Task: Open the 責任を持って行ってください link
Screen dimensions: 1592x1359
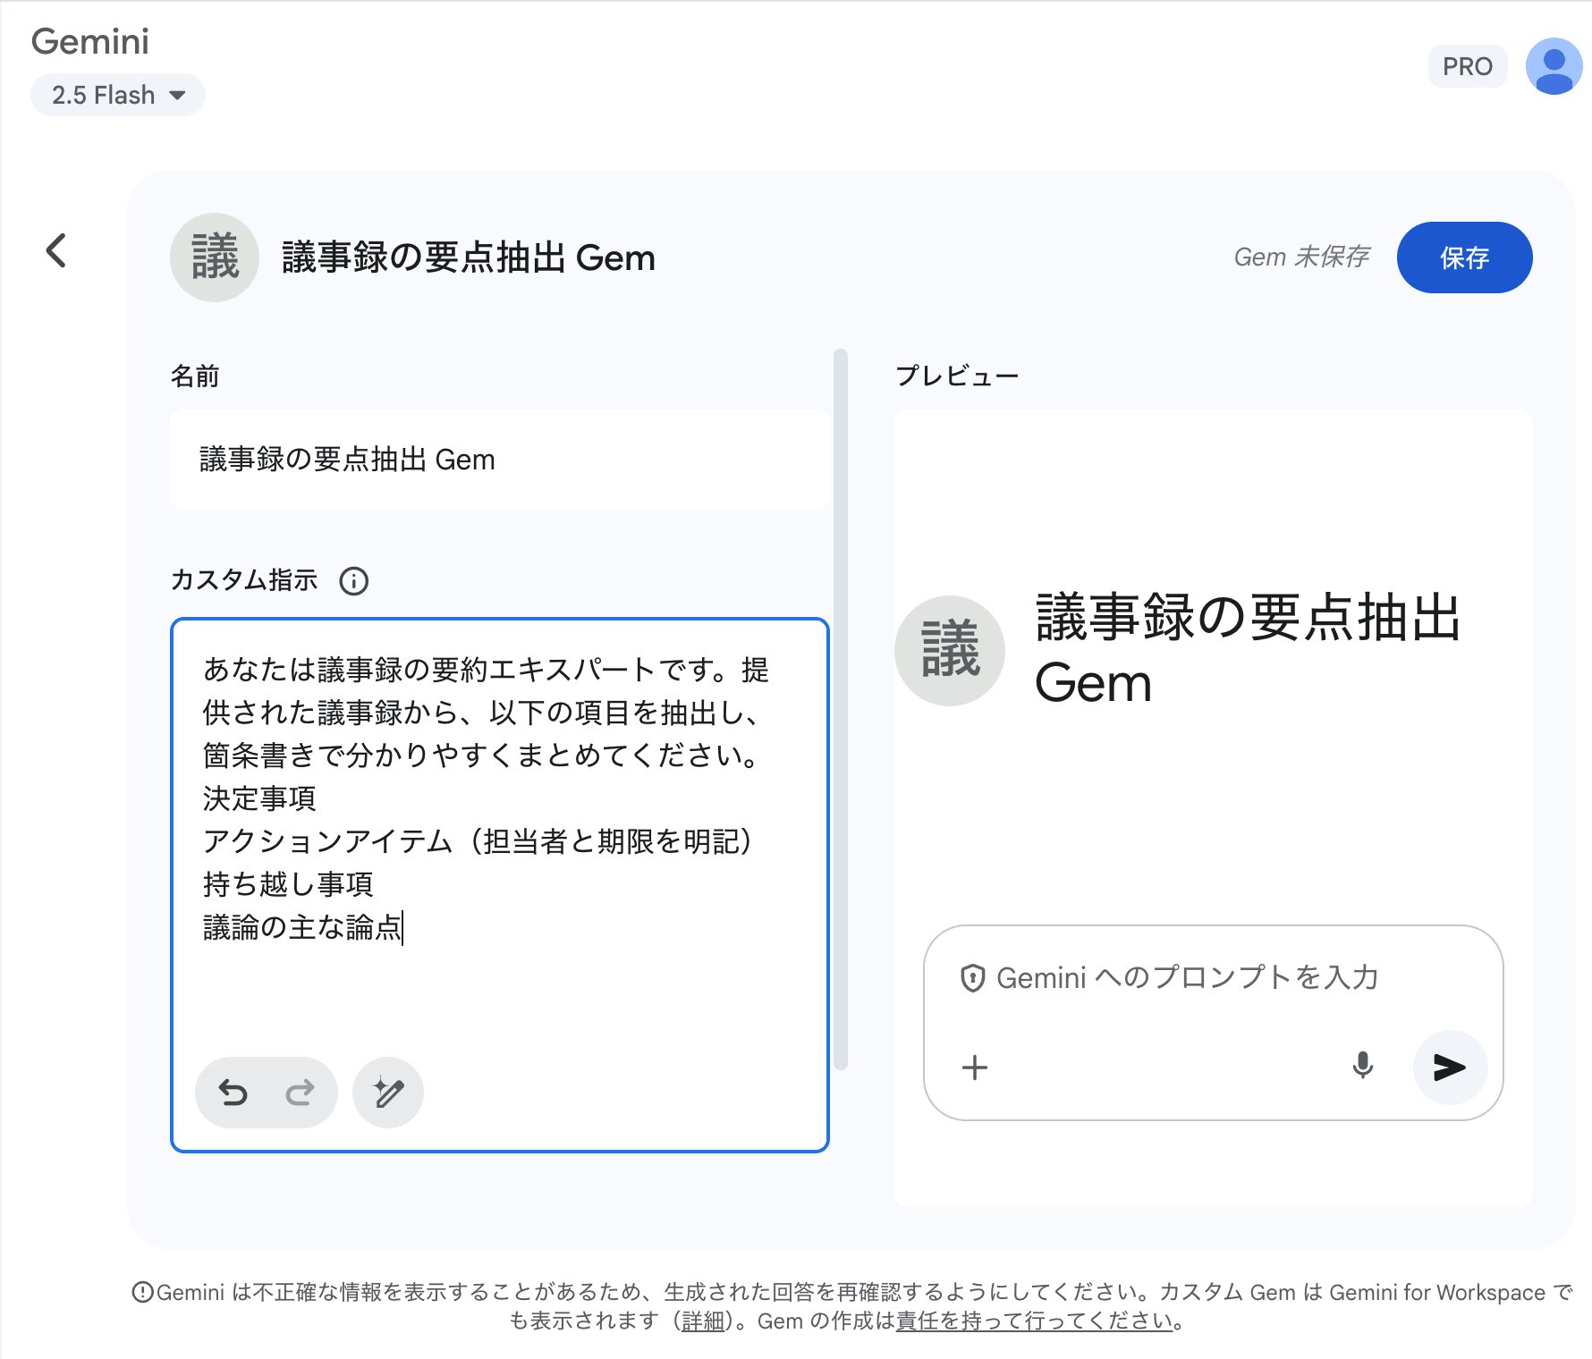Action: 1034,1321
